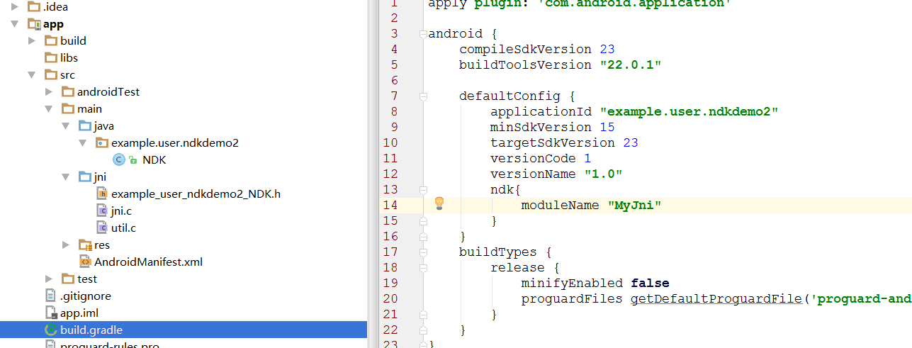Click line number 8 in gutter

tap(394, 112)
